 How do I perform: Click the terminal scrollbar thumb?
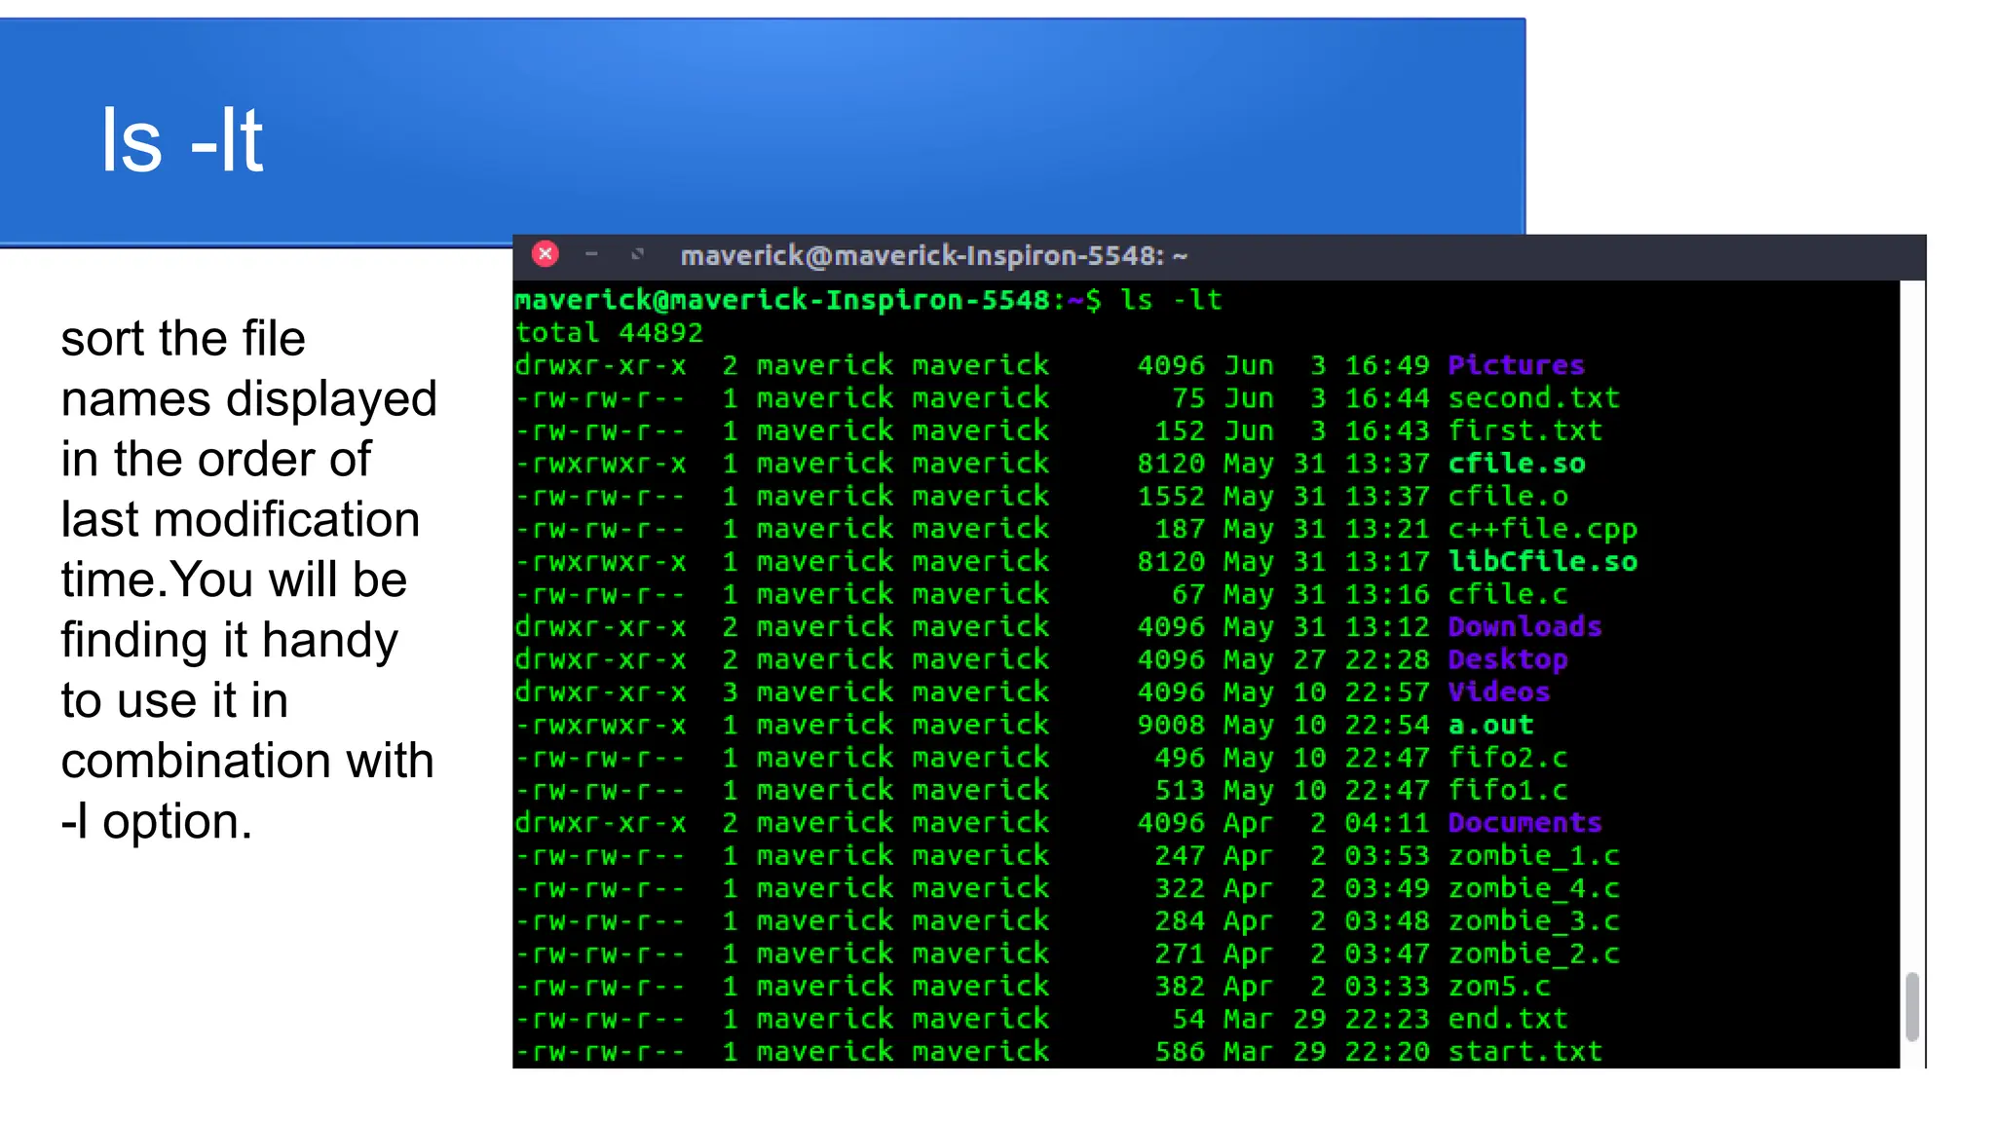click(1912, 1006)
